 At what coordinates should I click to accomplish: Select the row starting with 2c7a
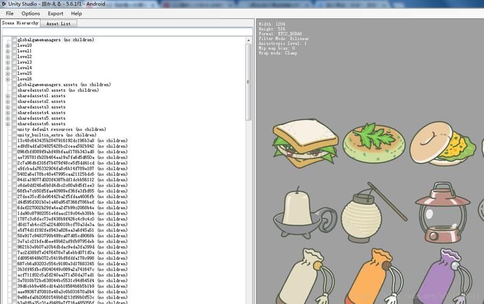tap(72, 163)
